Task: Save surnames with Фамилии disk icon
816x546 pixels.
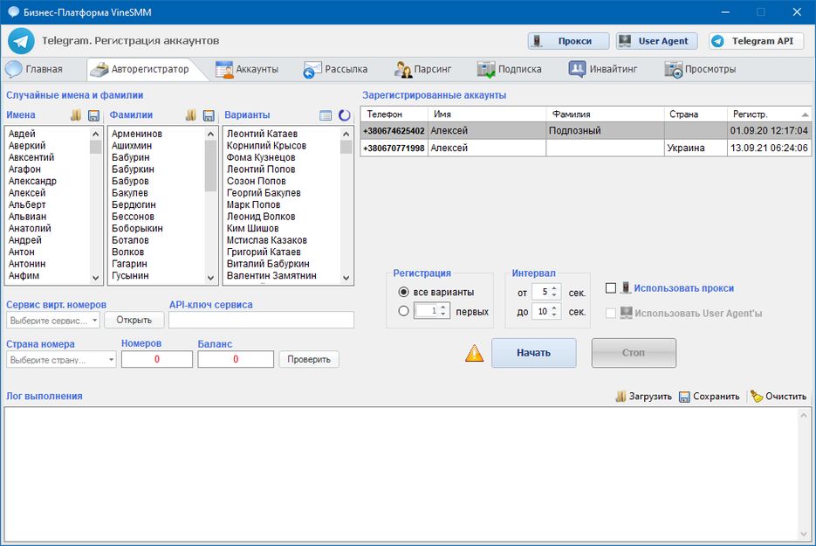Action: [x=209, y=115]
